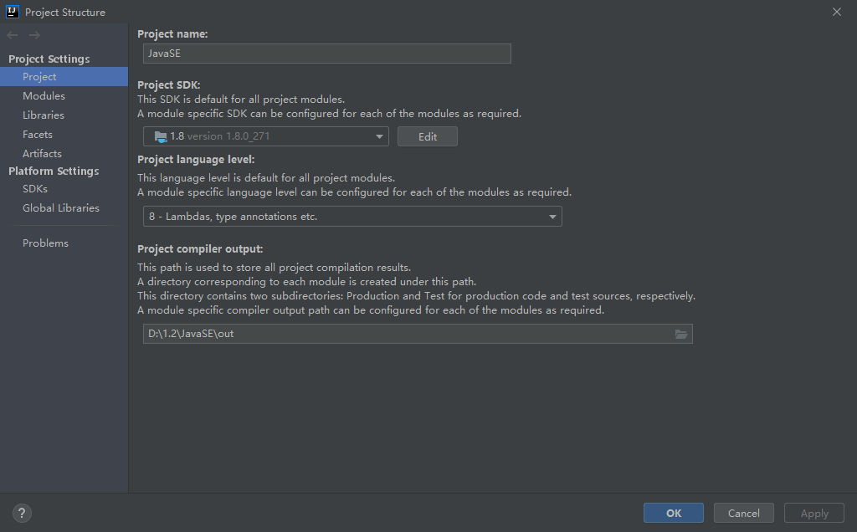
Task: Click the Project name text field
Action: pyautogui.click(x=326, y=54)
